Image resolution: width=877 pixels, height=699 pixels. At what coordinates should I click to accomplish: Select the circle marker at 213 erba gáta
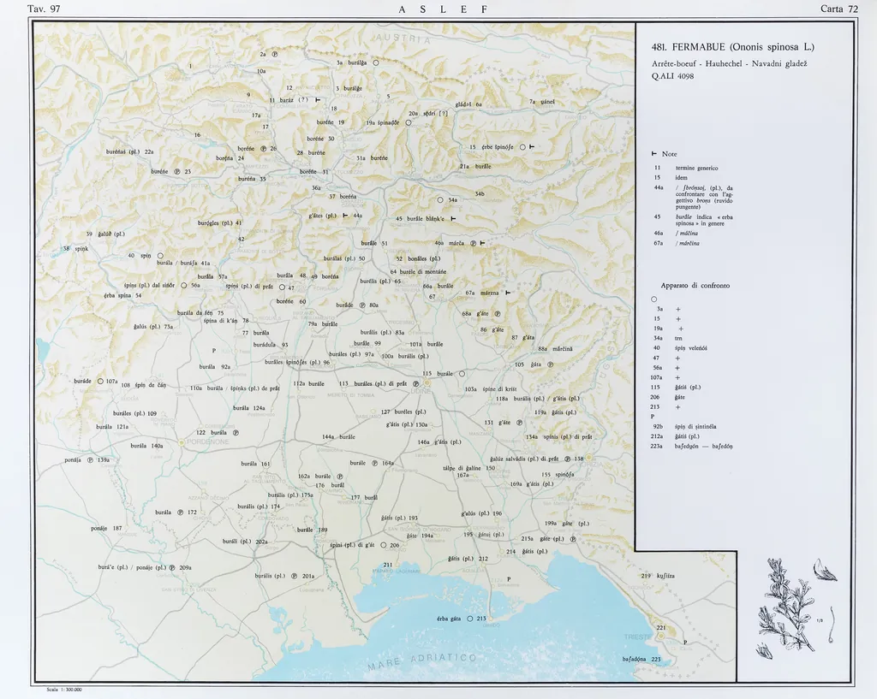click(469, 618)
